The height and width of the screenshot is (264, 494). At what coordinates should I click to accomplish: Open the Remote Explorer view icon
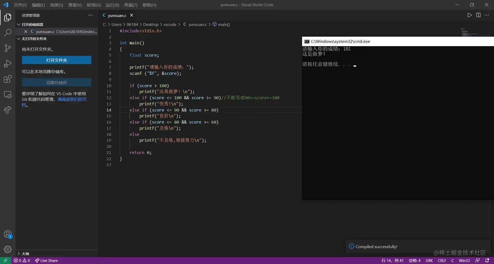pos(8,94)
